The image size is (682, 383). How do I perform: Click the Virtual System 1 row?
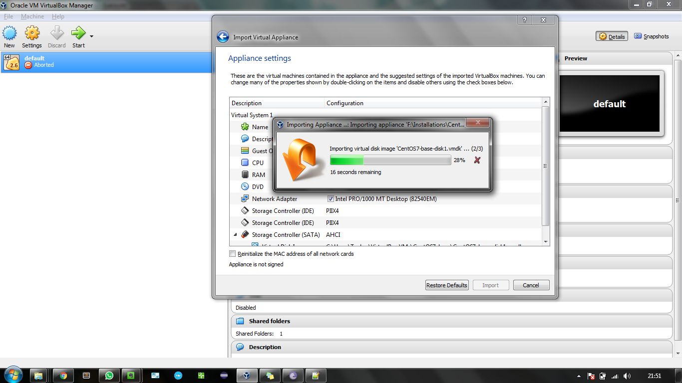pyautogui.click(x=385, y=115)
